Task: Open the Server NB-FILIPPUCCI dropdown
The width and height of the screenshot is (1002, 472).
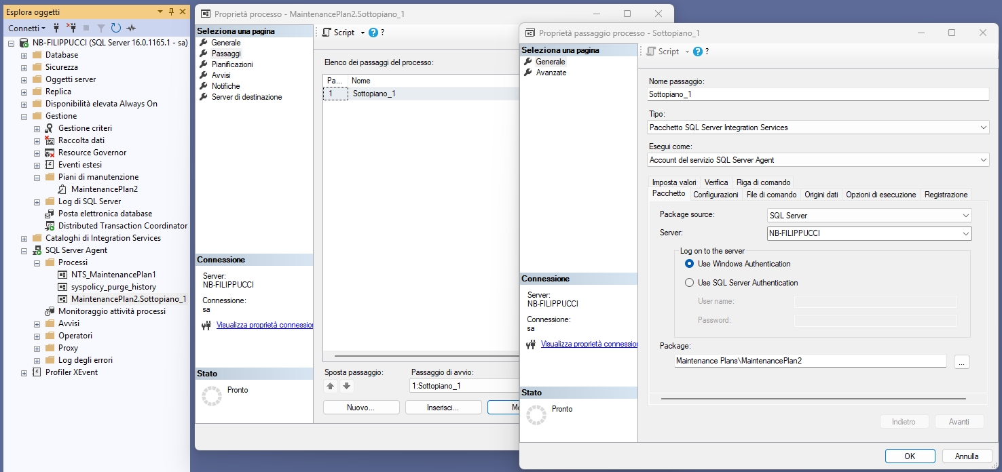Action: click(966, 233)
